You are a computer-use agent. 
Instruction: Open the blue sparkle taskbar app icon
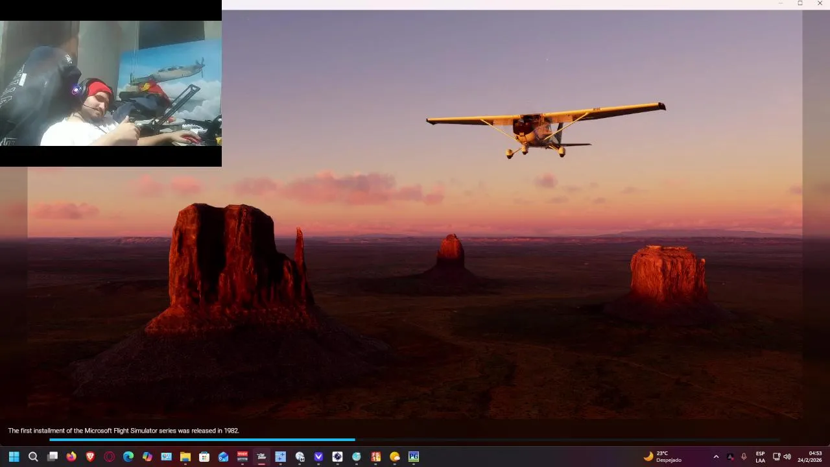280,457
